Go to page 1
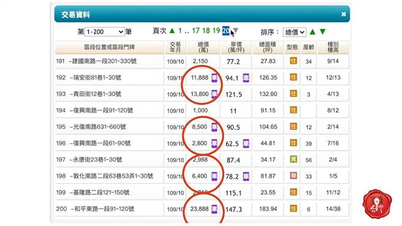Image resolution: width=402 pixels, height=226 pixels. point(180,31)
